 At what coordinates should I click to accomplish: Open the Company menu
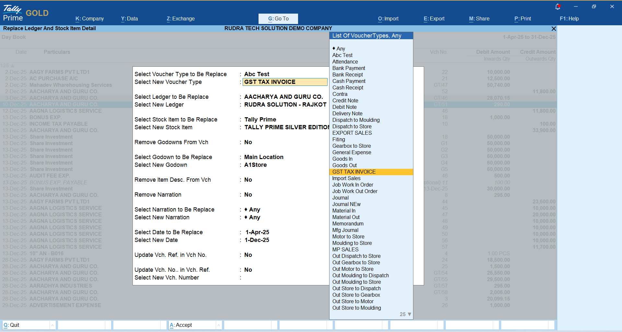click(89, 19)
